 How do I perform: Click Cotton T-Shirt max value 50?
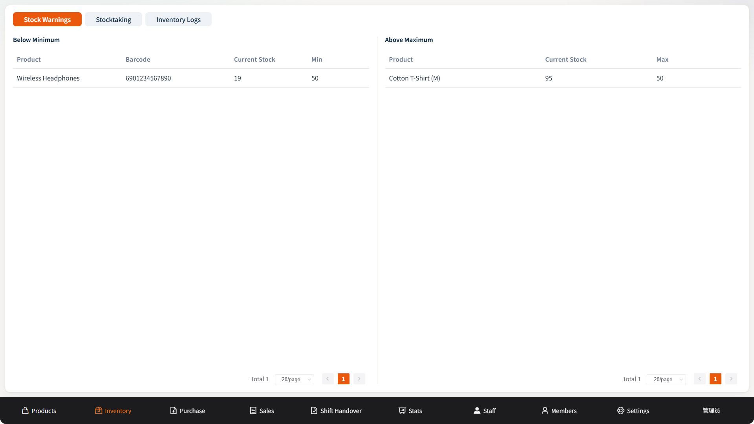[660, 78]
